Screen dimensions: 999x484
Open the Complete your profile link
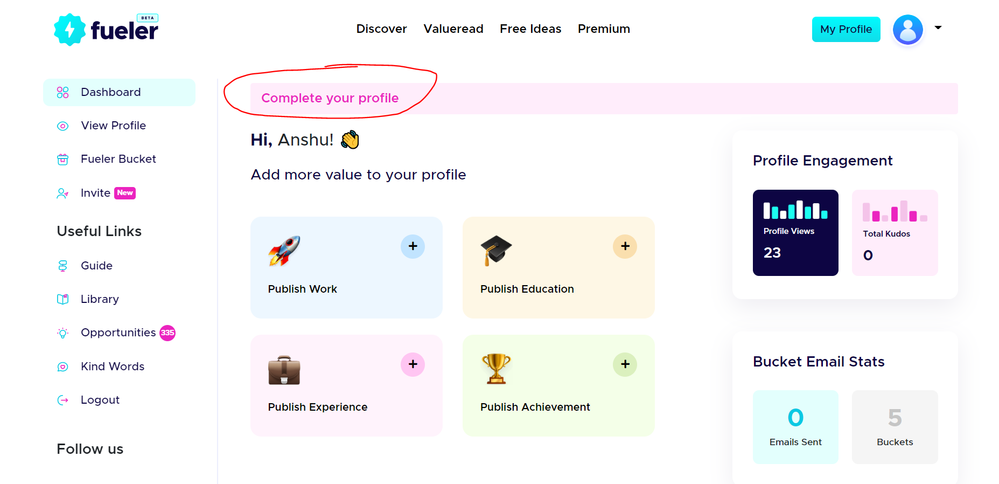tap(330, 98)
